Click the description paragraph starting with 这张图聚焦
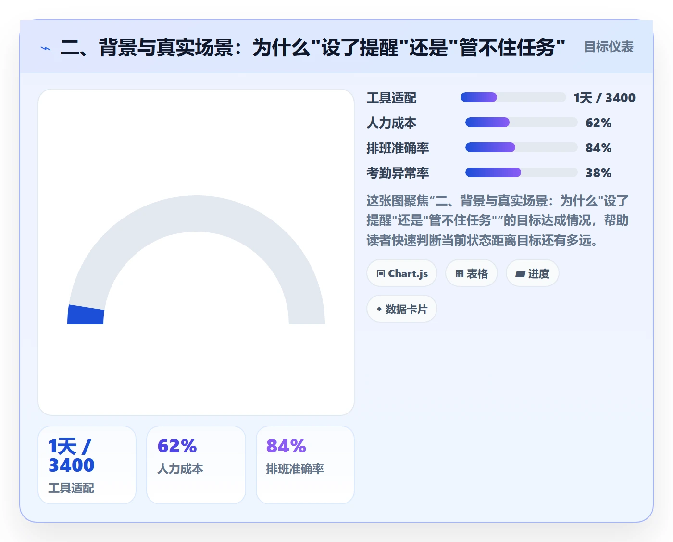The image size is (673, 542). tap(498, 220)
